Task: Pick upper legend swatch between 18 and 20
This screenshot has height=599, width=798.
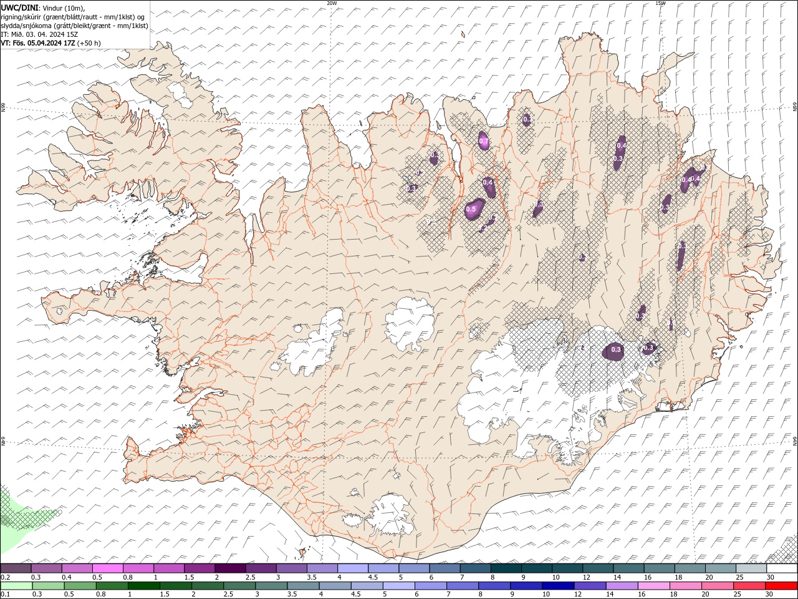Action: pyautogui.click(x=690, y=568)
